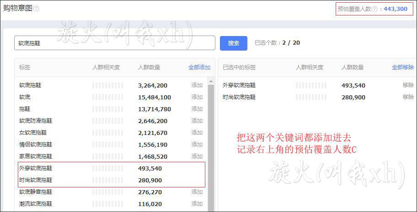Add the 软底防滑拖鞋 tag

click(x=197, y=121)
